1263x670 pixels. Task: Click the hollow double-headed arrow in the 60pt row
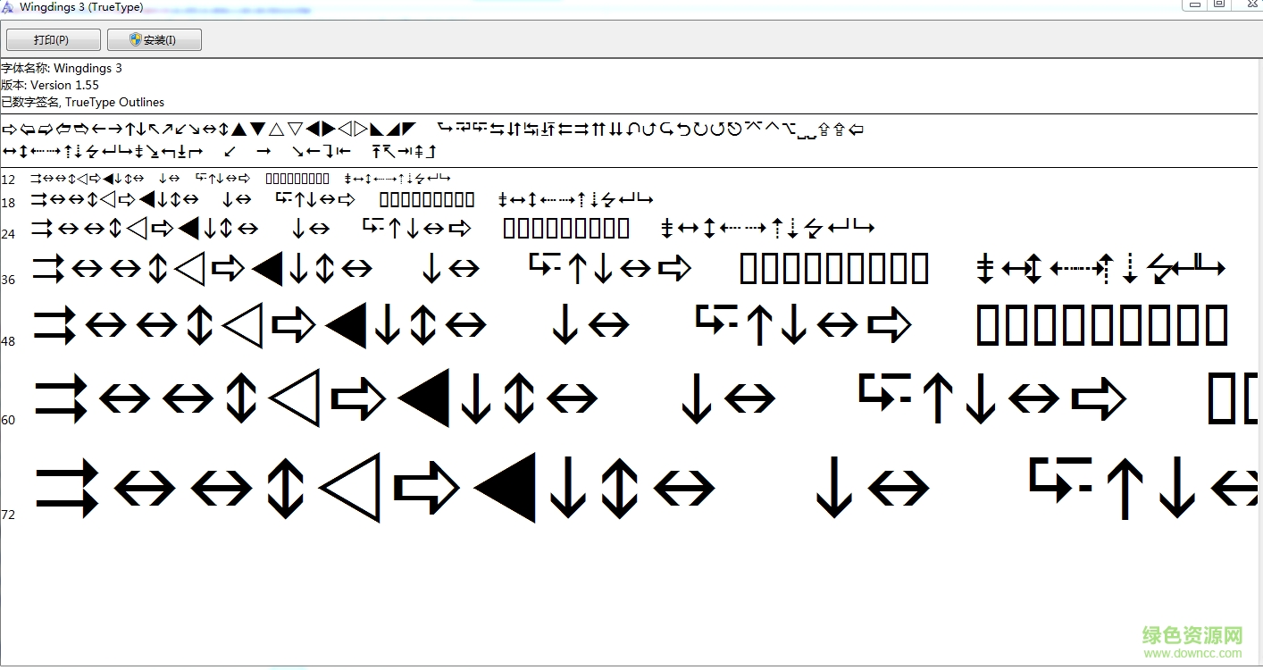(125, 400)
